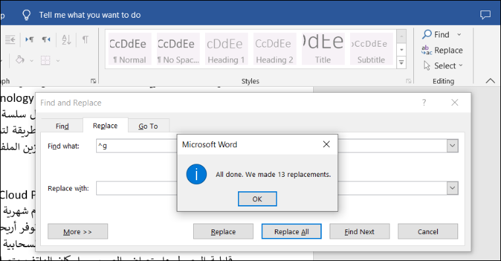501x261 pixels.
Task: Close the Find and Replace dialog
Action: (x=455, y=103)
